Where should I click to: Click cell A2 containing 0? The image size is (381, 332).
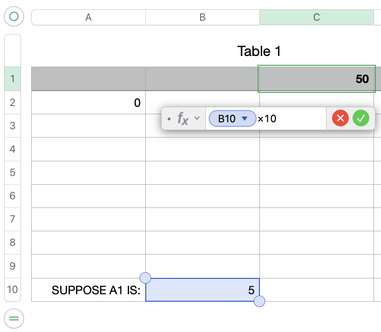[88, 103]
